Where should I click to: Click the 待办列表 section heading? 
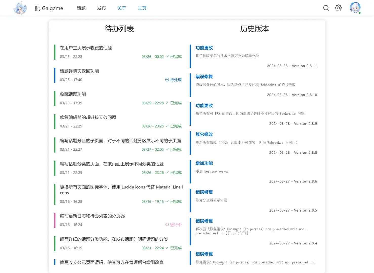click(119, 29)
